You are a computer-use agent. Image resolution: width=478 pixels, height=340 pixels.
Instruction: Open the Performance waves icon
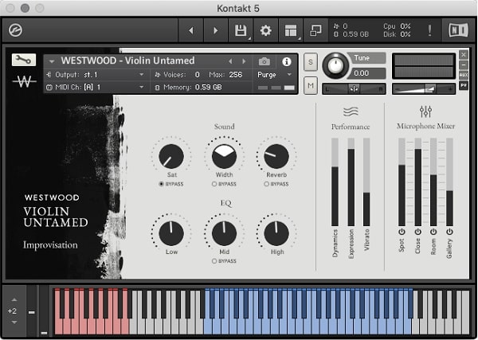click(x=351, y=111)
